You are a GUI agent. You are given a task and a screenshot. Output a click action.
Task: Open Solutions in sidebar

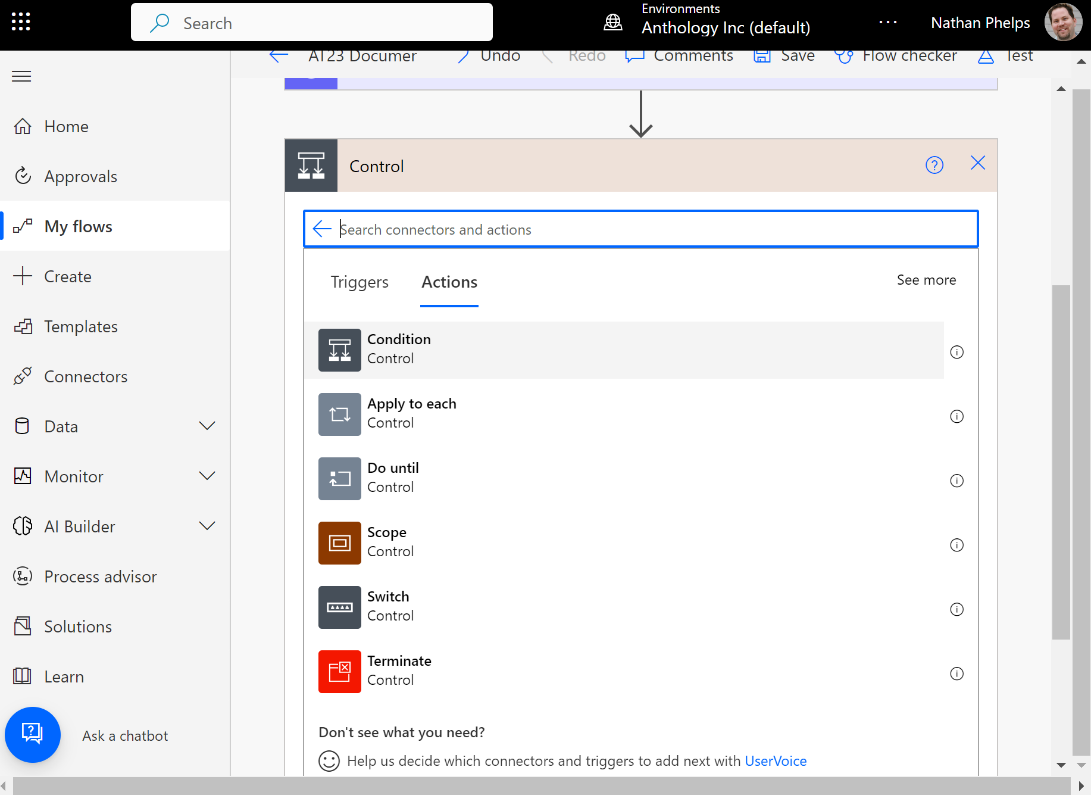(x=115, y=626)
